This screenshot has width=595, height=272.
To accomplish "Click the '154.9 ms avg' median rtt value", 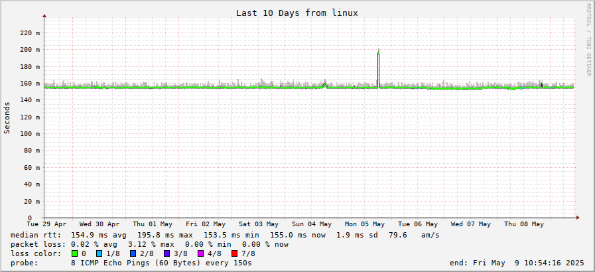I will [99, 236].
